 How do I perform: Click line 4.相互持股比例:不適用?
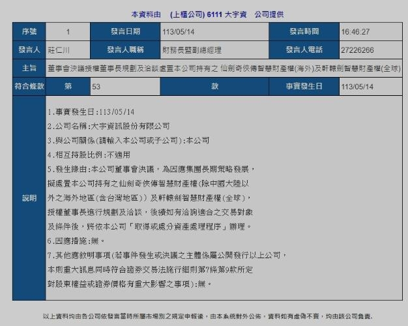click(x=89, y=155)
